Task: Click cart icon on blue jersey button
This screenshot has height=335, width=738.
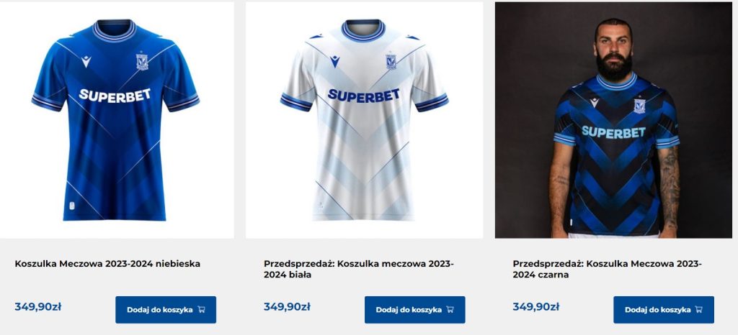Action: 202,310
